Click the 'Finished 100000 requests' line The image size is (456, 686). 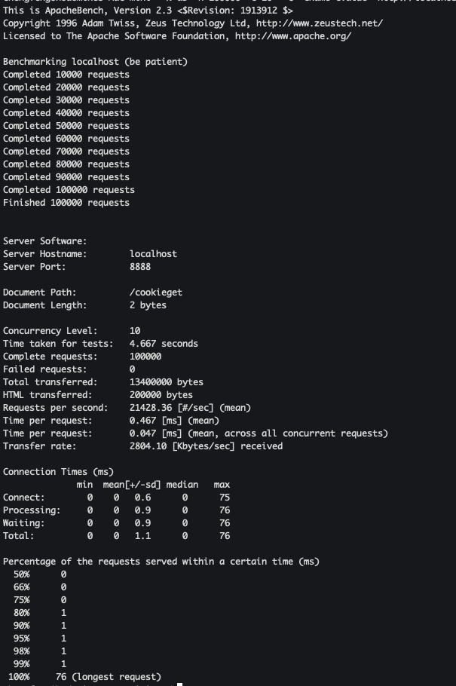[x=66, y=203]
